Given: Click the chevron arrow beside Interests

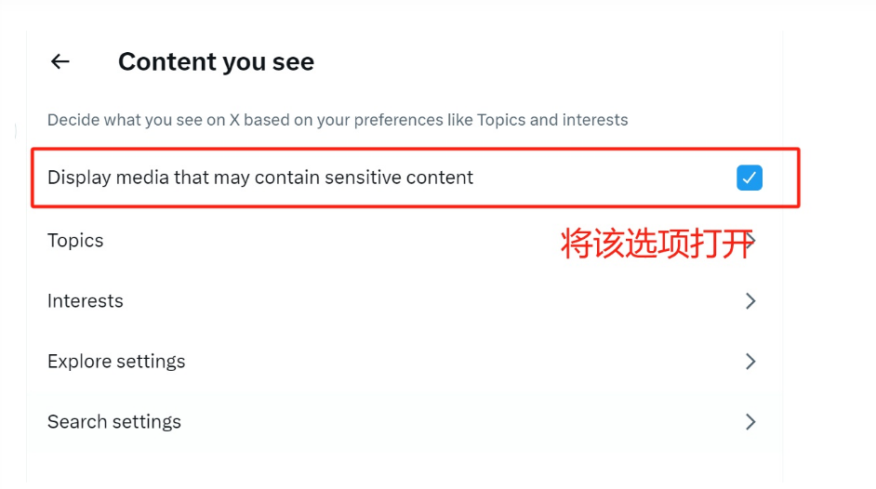Looking at the screenshot, I should point(750,301).
